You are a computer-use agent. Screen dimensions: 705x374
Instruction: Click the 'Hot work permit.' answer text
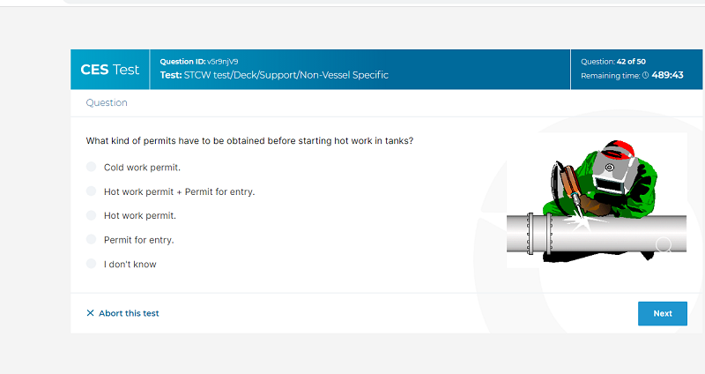[140, 215]
